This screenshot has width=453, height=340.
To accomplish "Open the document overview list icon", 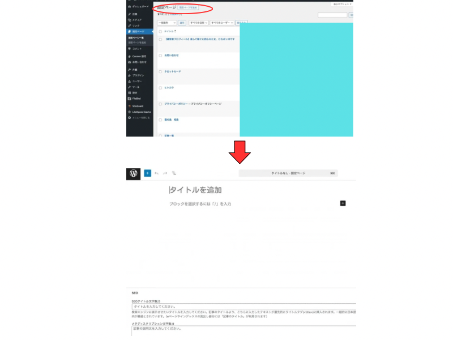I will click(174, 173).
